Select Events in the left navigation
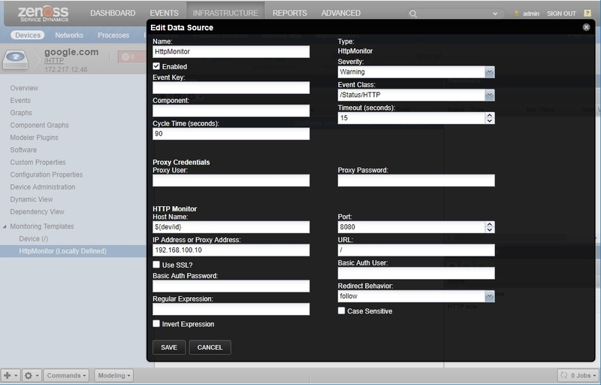The width and height of the screenshot is (601, 385). [20, 101]
